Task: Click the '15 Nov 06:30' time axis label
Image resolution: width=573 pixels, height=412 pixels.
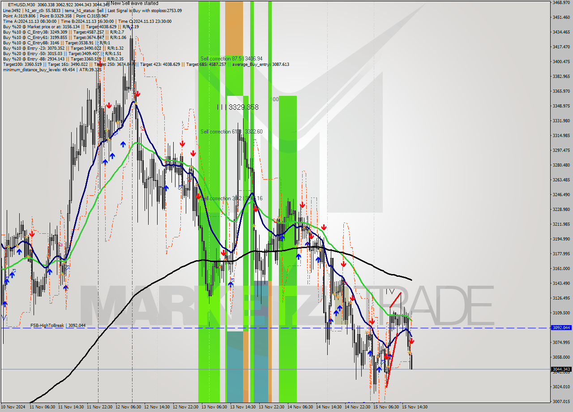Action: coord(386,408)
